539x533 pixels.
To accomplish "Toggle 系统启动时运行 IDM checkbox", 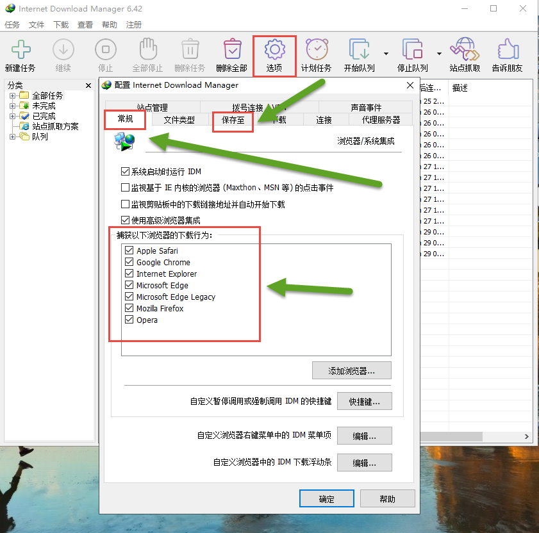I will tap(125, 171).
